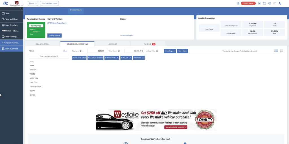Click the Max Down field stepper dots

coord(142,51)
